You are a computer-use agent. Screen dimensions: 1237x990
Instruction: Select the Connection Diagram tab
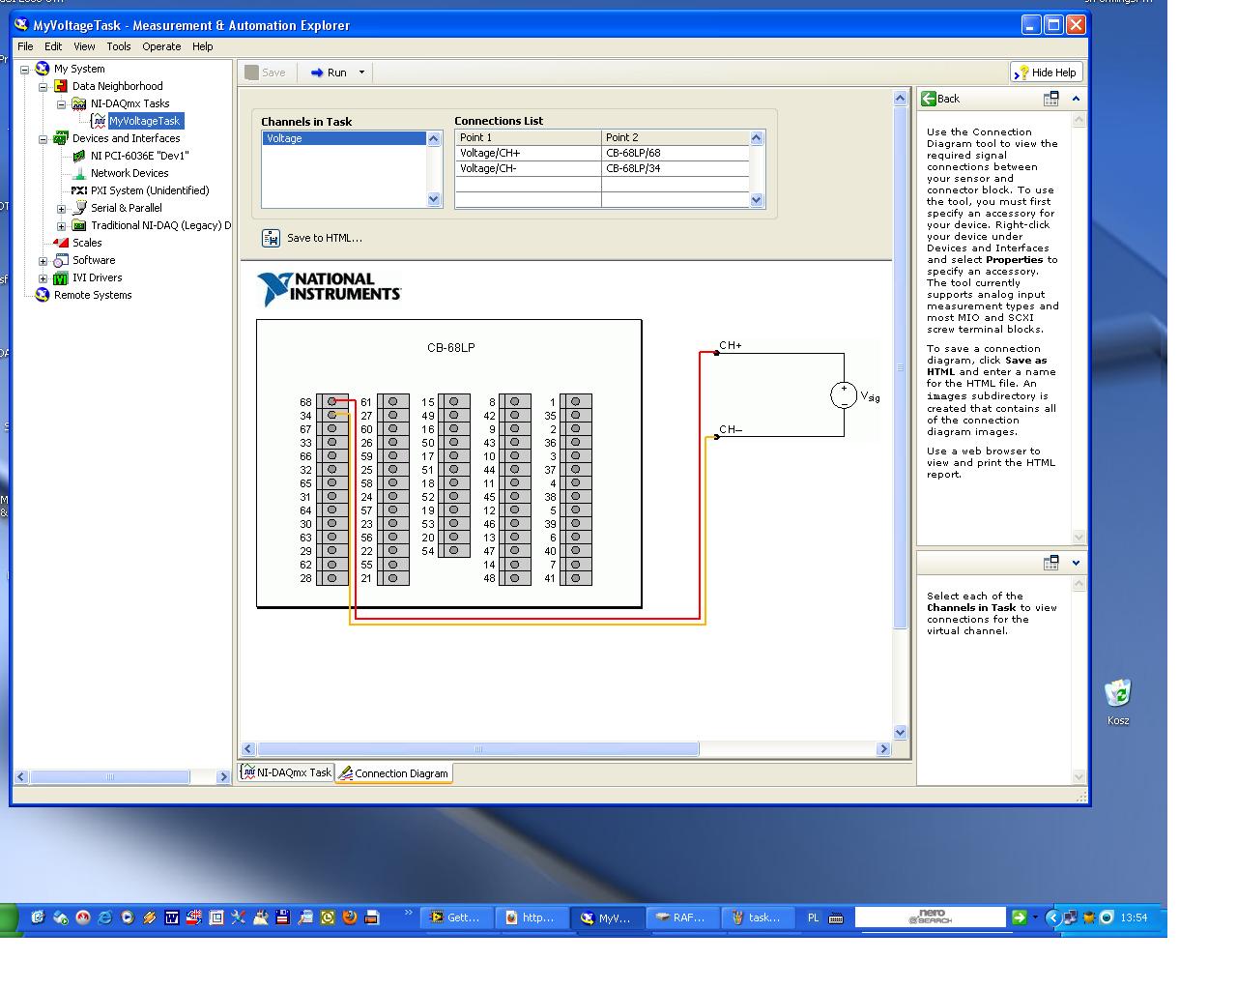[393, 773]
